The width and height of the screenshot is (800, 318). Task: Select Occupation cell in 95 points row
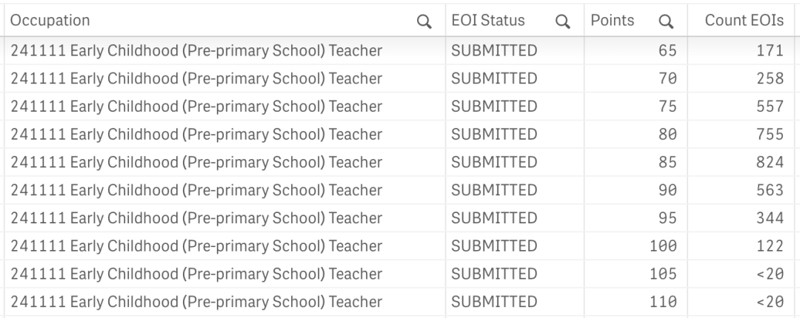[x=225, y=218]
